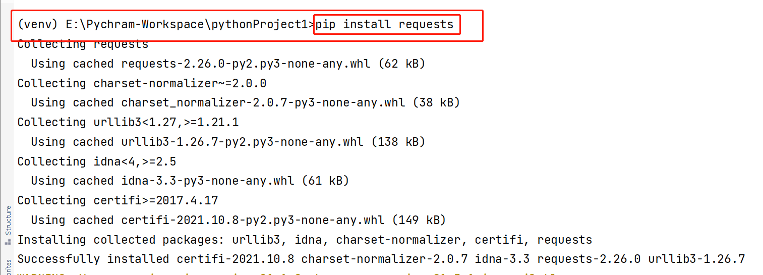Click the requests-2.26.0 wheel filename
This screenshot has height=275, width=763.
246,64
